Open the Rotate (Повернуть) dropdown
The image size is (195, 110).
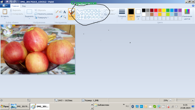coord(41,17)
